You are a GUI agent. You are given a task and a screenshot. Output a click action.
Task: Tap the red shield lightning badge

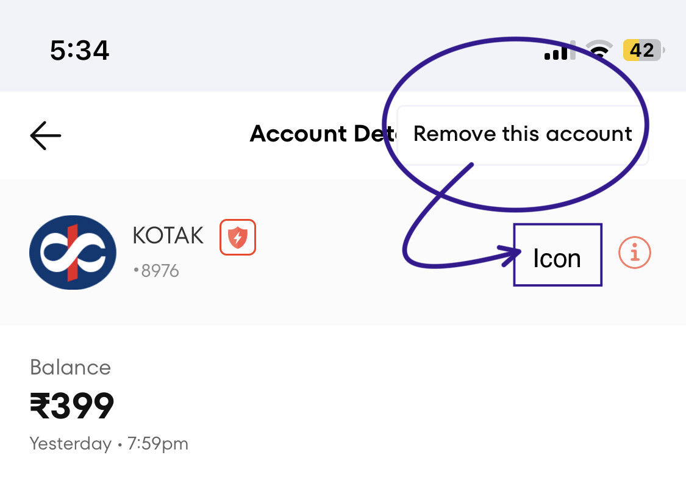238,237
